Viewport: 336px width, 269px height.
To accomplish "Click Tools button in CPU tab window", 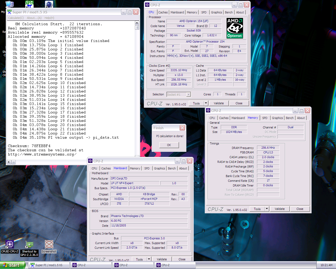I will coord(196,104).
